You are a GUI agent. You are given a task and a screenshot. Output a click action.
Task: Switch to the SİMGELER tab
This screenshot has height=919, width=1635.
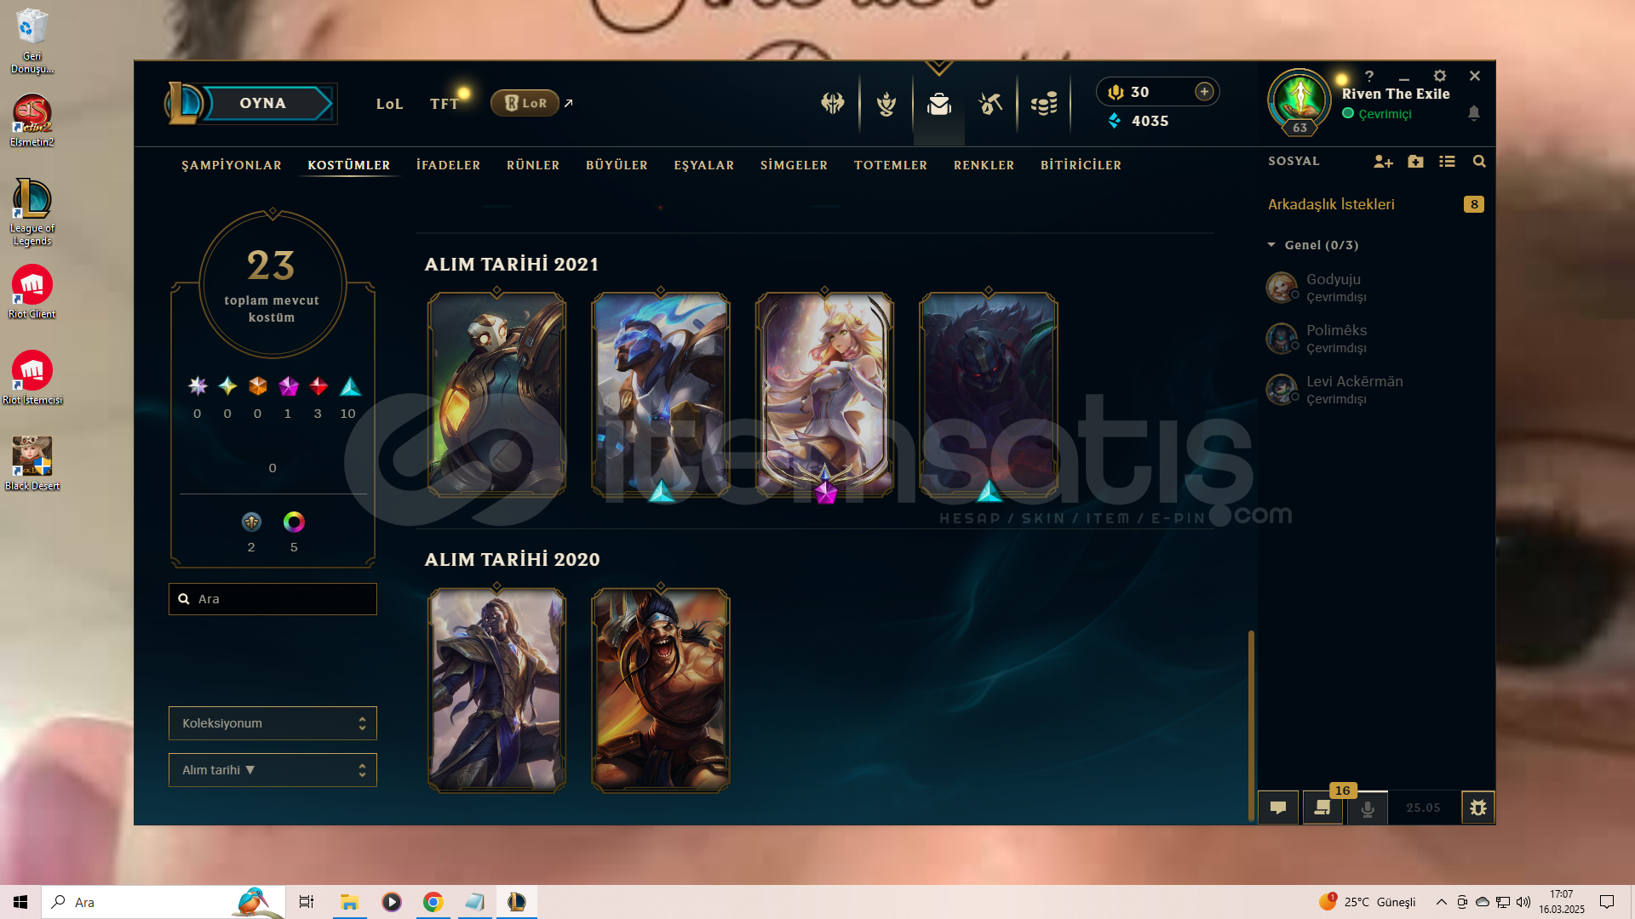(x=794, y=165)
